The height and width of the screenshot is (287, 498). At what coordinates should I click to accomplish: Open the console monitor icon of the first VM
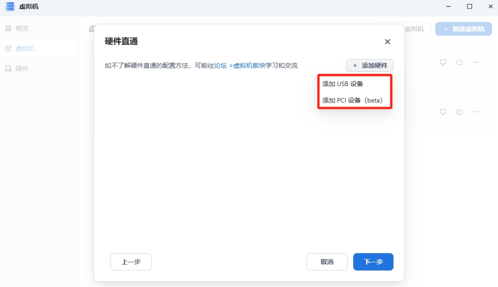(443, 62)
